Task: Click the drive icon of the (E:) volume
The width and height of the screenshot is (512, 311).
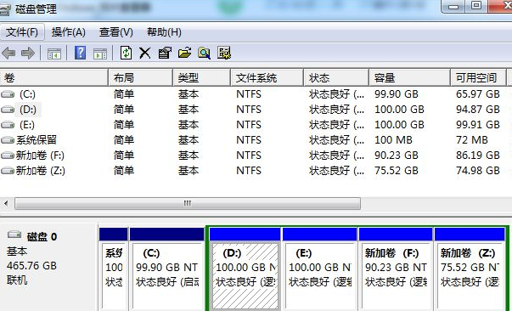Action: 8,125
